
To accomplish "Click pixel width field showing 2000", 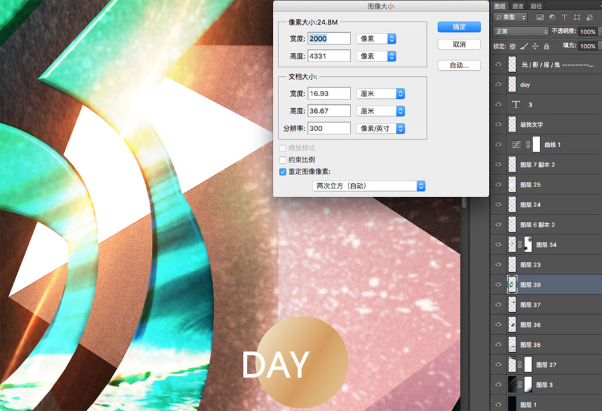I will point(329,38).
